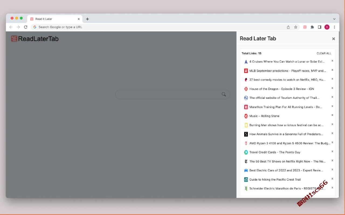Screen dimensions: 345x215
Task: Open the profile avatar D
Action: pyautogui.click(x=327, y=27)
